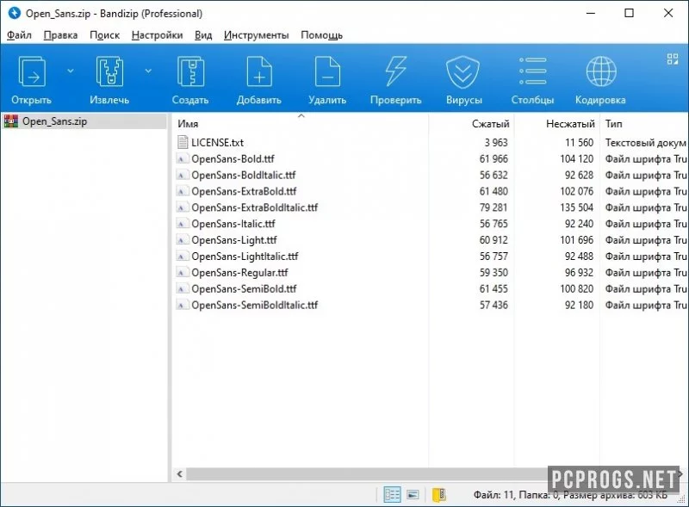Click the Создать (Create archive) icon

(190, 71)
